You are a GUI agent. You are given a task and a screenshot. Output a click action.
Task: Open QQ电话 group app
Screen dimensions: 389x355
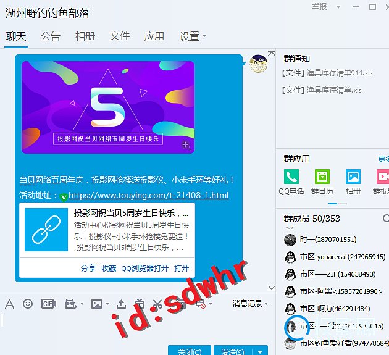click(291, 177)
